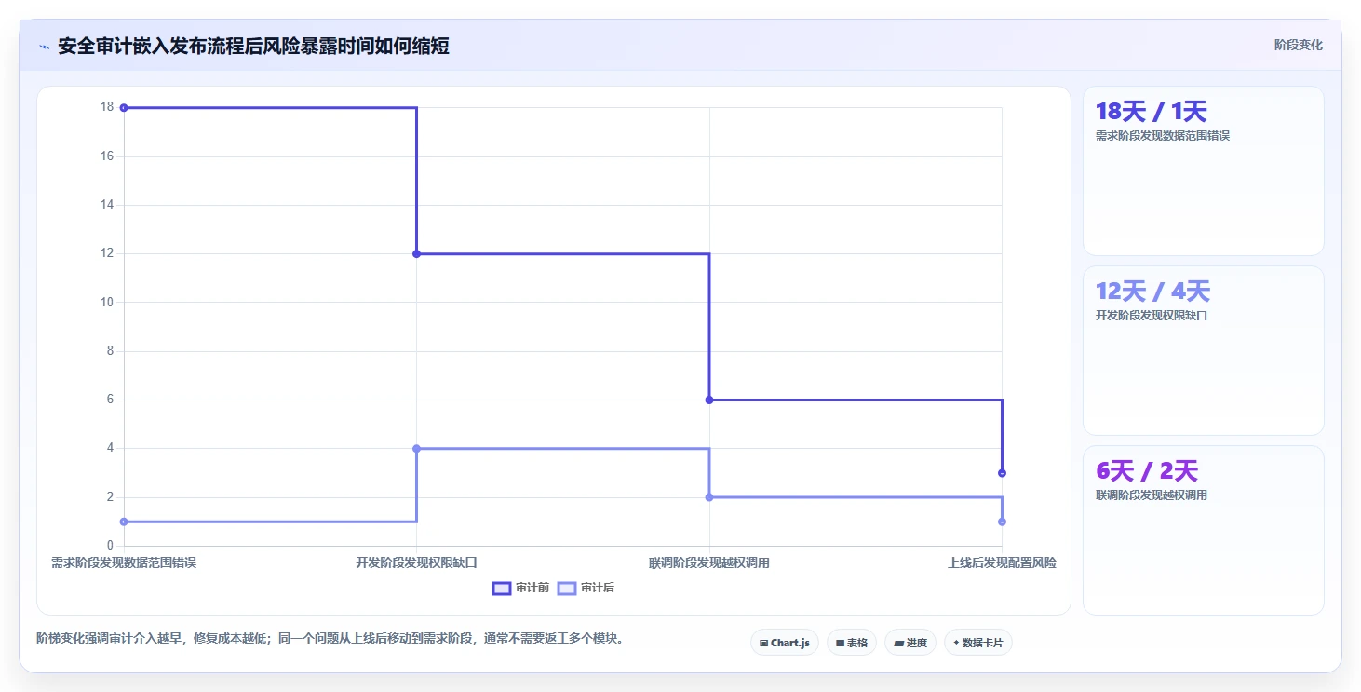Click x-axis label 需求阶段发现数据范围错误
The width and height of the screenshot is (1361, 692).
(x=124, y=563)
